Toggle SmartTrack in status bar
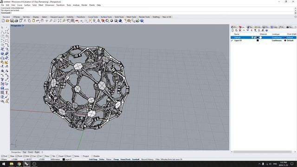The width and height of the screenshot is (297, 167). pyautogui.click(x=125, y=160)
